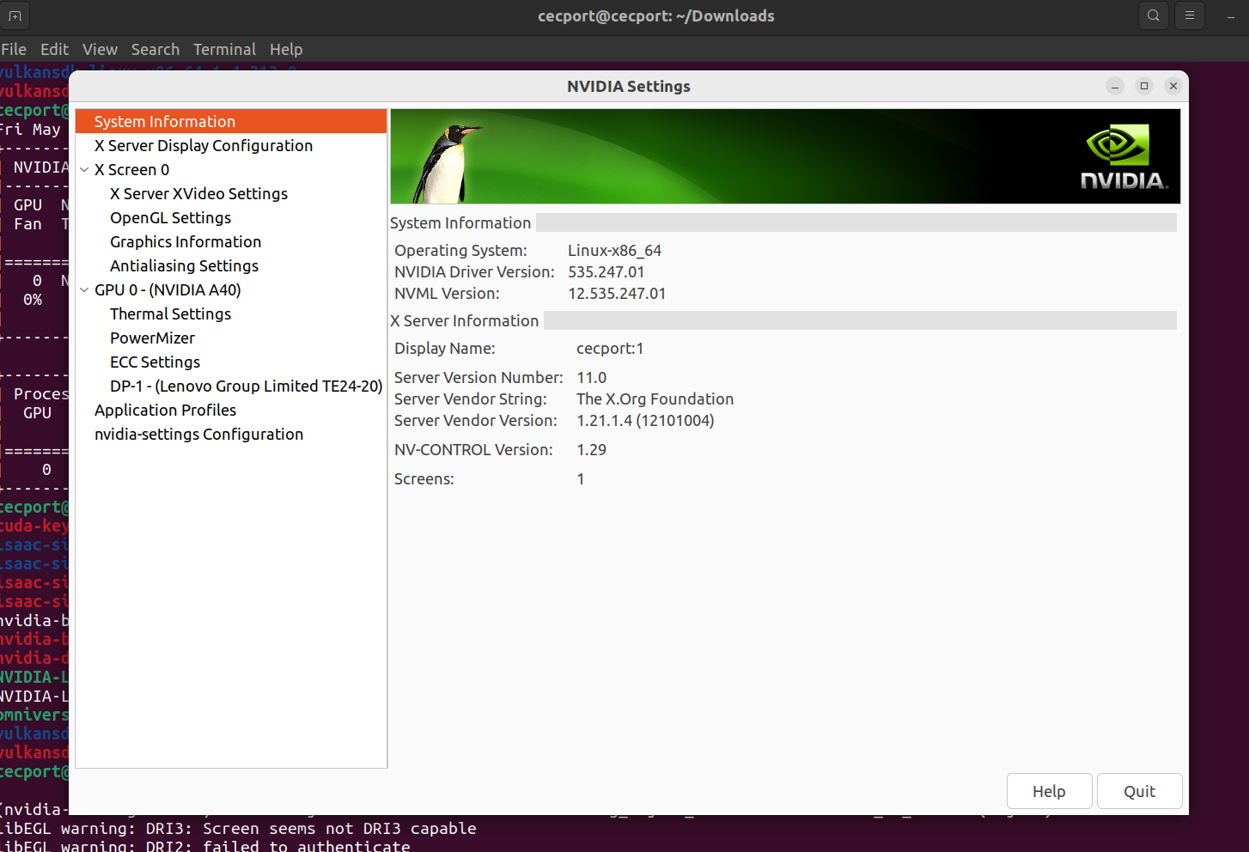Click the NVIDIA logo in banner
Screen dimensions: 1249x852
coord(1124,157)
